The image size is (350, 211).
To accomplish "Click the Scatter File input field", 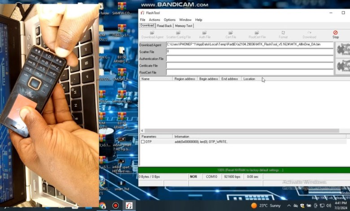I will point(249,52).
